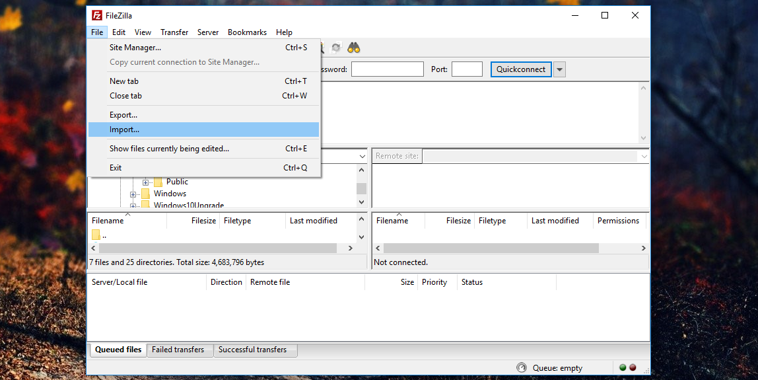Sort local files by Filesize column
The width and height of the screenshot is (758, 380).
(193, 221)
